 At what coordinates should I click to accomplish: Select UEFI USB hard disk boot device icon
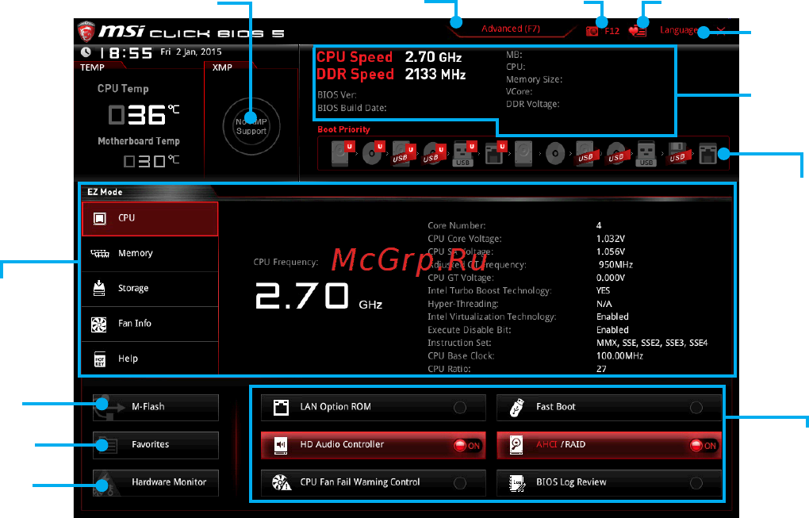(402, 153)
